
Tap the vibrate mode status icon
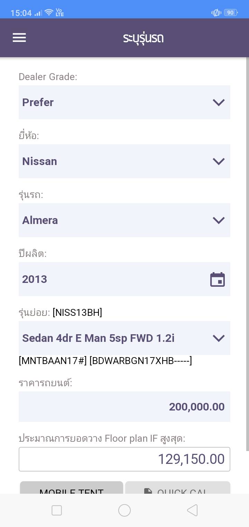(216, 13)
